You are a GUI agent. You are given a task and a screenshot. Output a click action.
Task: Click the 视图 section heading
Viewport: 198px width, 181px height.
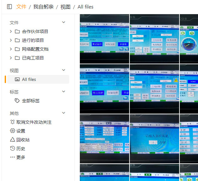[14, 71]
